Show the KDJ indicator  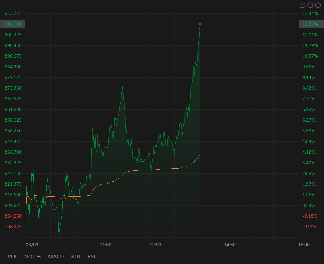(75, 257)
